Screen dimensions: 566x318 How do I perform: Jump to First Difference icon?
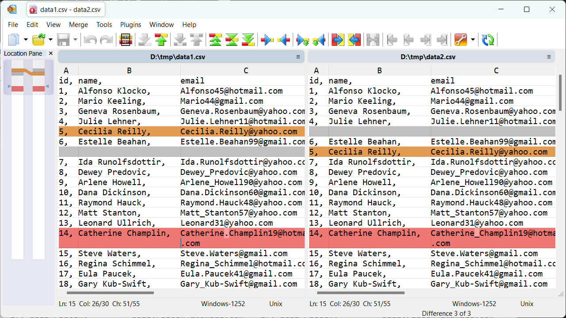pyautogui.click(x=215, y=40)
